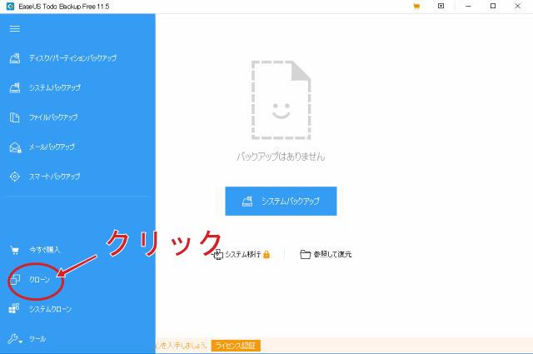This screenshot has height=354, width=533.
Task: Click the EaseUS app logo in title bar
Action: point(10,6)
